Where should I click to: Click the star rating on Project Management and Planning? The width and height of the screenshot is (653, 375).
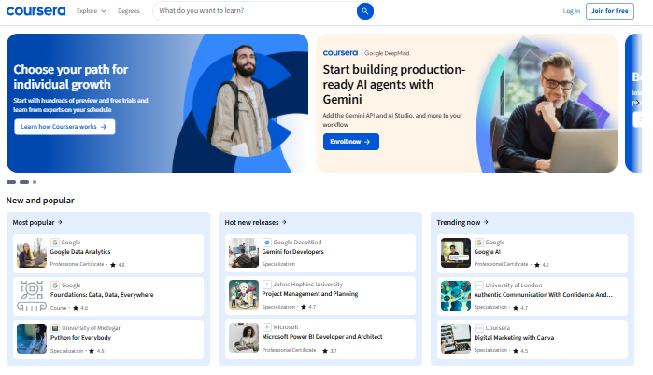308,307
